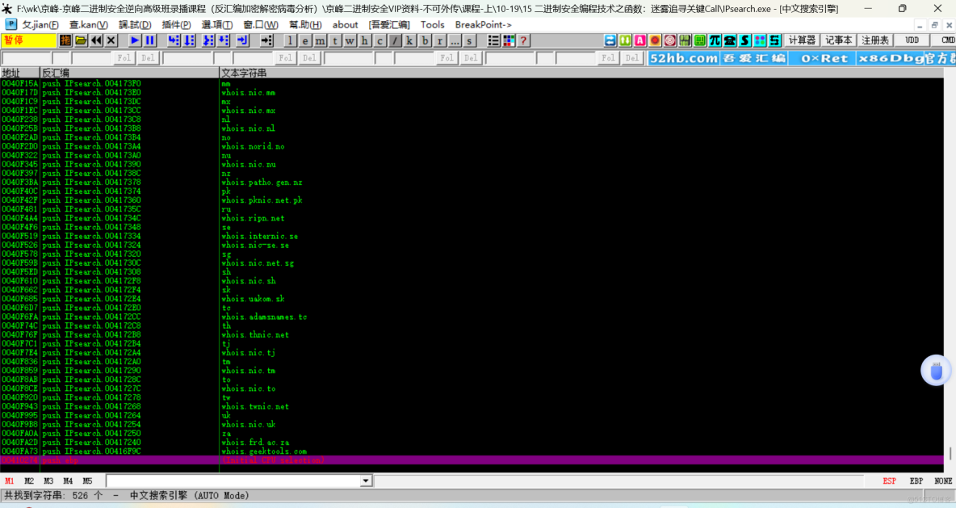Open the References window with the r button
Image resolution: width=956 pixels, height=508 pixels.
coord(439,41)
